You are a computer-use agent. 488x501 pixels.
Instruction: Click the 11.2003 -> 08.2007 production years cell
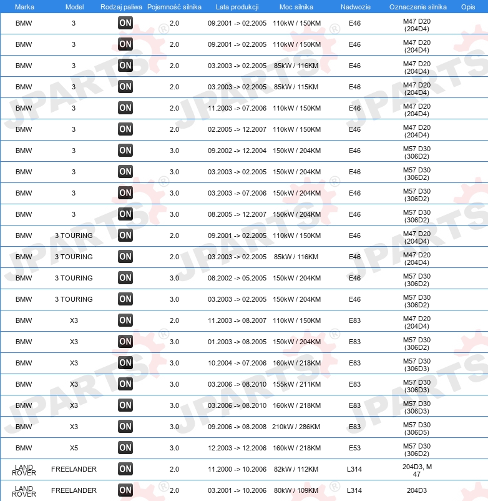(x=237, y=321)
